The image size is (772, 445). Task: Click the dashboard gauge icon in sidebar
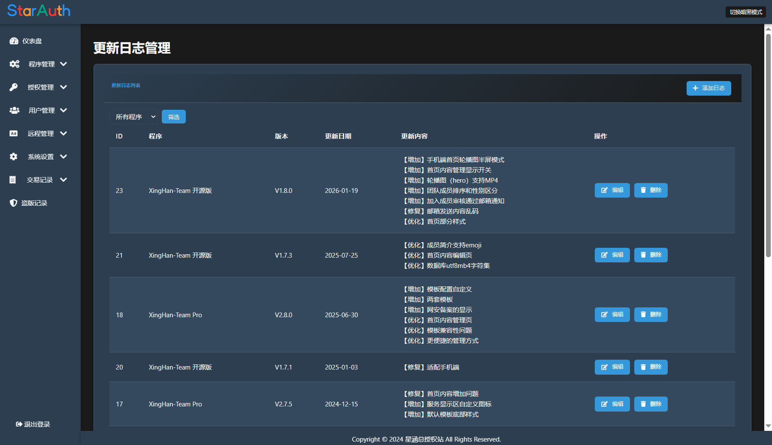pos(14,41)
